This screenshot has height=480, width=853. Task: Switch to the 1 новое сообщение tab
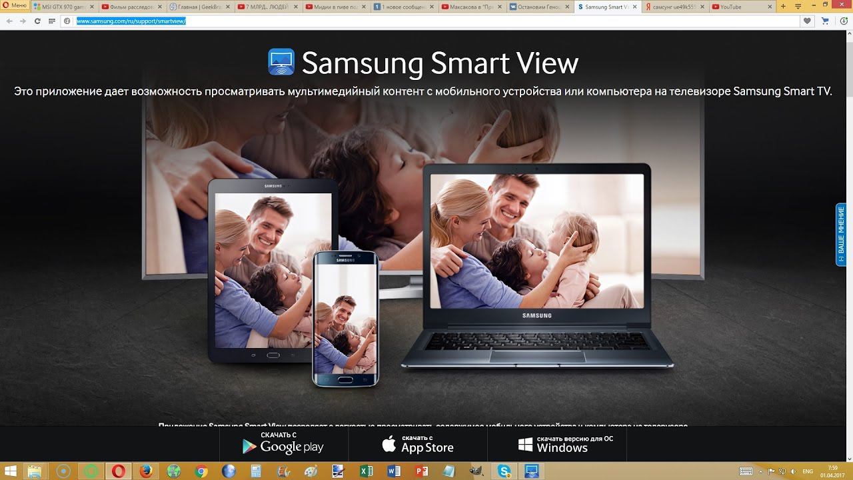point(404,7)
